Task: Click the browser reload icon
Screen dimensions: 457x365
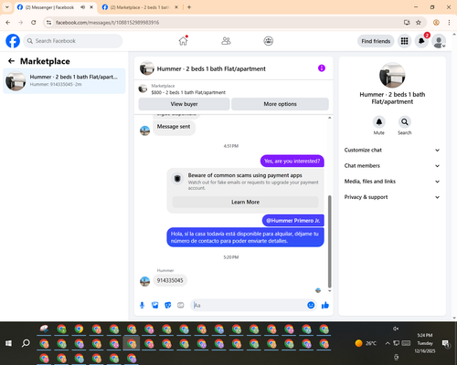Action: 34,23
